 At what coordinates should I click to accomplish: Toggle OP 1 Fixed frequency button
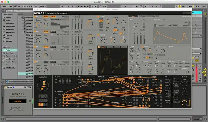tap(46, 16)
